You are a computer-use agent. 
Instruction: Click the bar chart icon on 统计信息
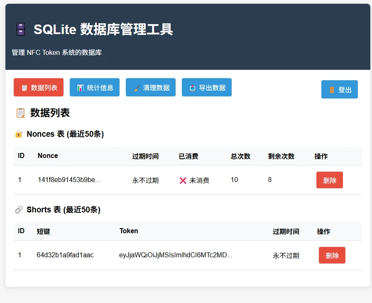81,88
